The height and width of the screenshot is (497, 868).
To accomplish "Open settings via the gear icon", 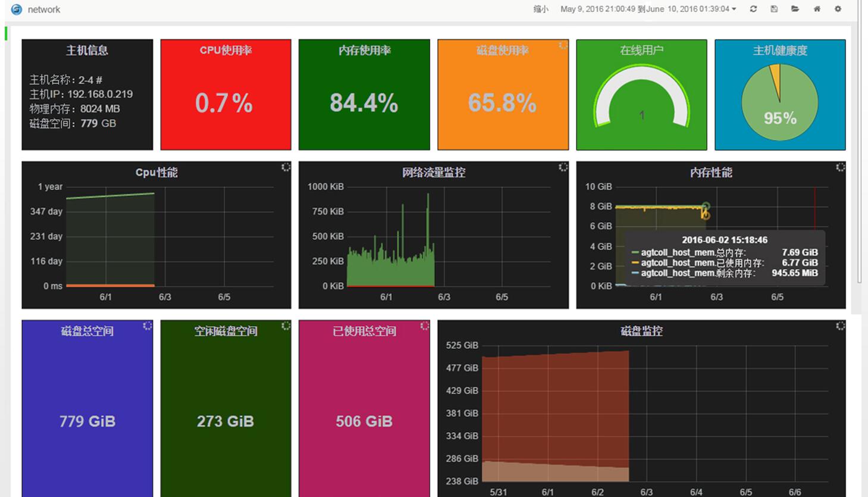I will [x=838, y=9].
